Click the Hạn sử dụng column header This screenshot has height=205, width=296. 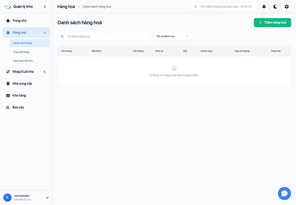(242, 51)
